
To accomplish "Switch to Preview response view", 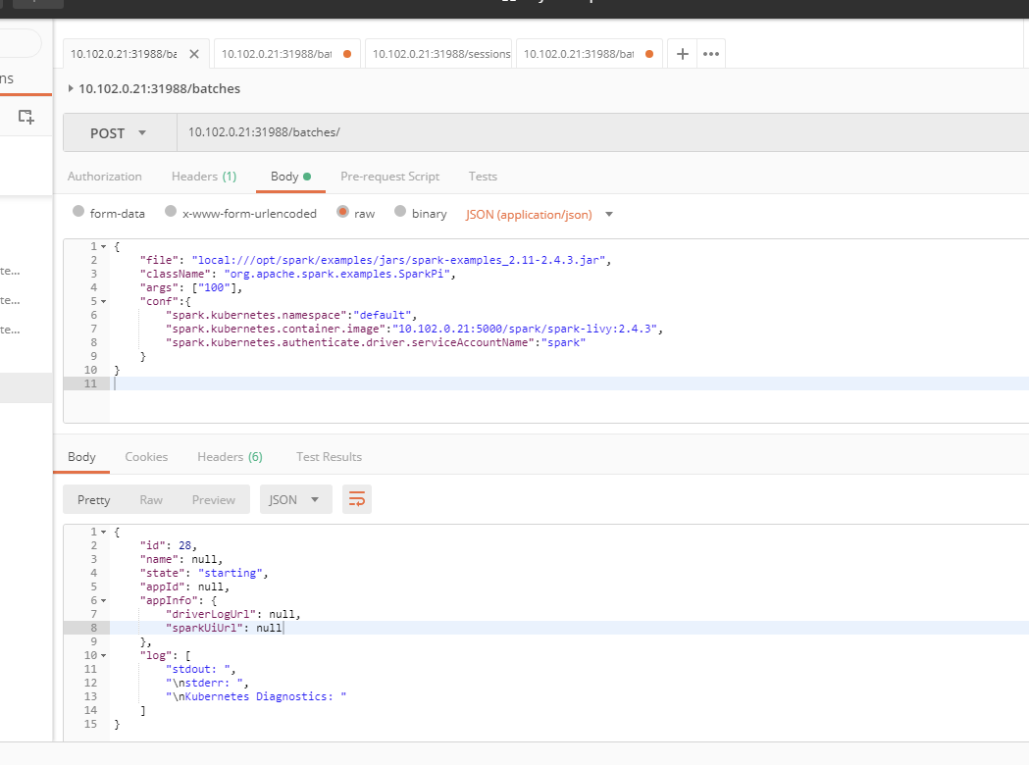I will tap(213, 500).
